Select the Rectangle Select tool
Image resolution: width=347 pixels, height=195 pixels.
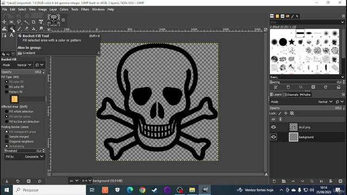click(11, 22)
